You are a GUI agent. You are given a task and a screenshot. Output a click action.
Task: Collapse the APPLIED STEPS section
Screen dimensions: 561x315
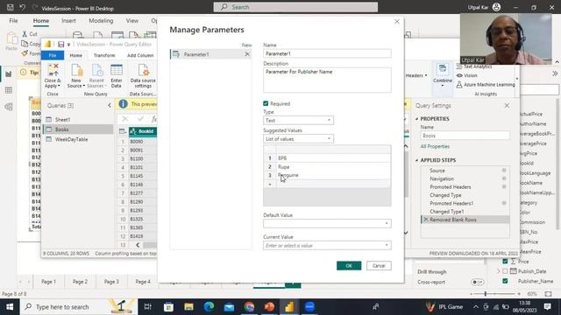417,160
